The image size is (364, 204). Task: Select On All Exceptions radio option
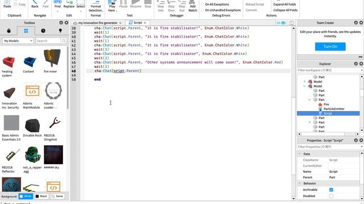tap(202, 5)
